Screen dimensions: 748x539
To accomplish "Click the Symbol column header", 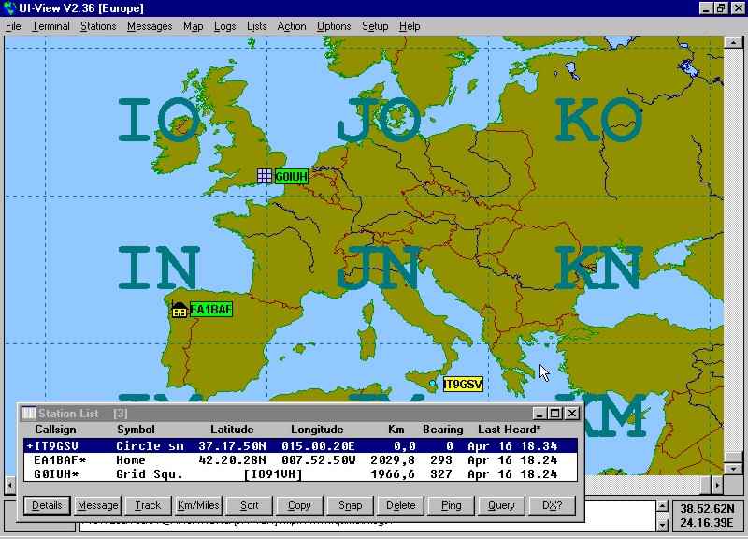I will [x=136, y=430].
